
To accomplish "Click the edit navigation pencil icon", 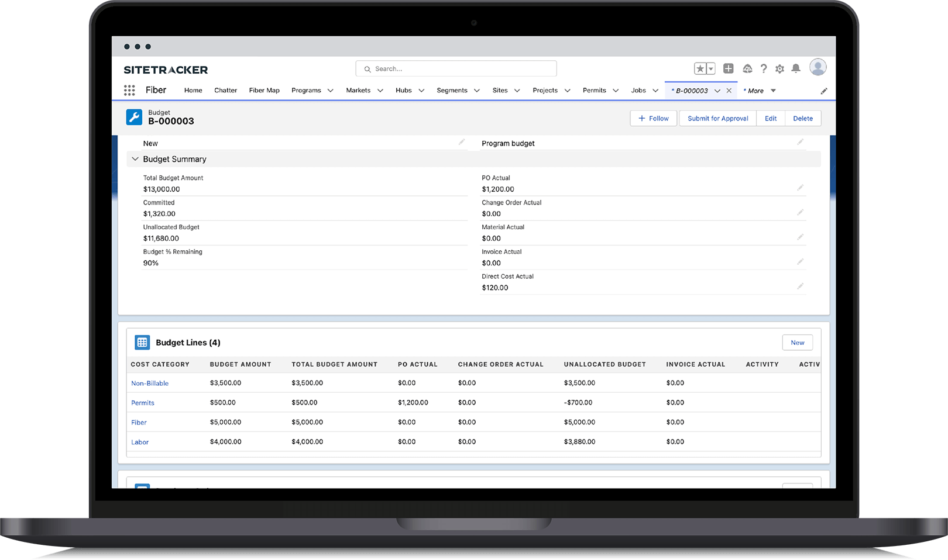I will tap(824, 91).
